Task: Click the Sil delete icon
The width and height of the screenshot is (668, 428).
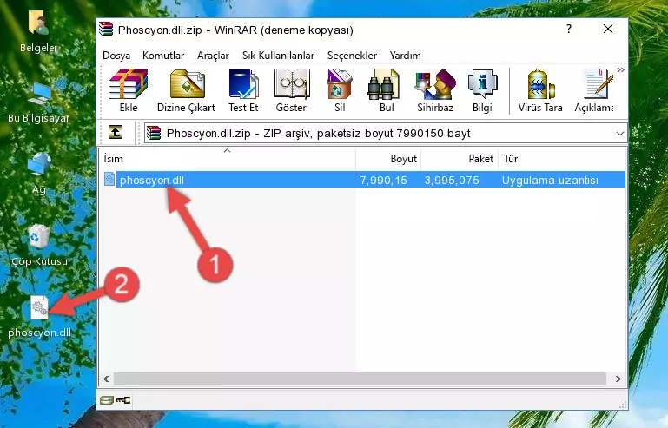Action: coord(340,90)
